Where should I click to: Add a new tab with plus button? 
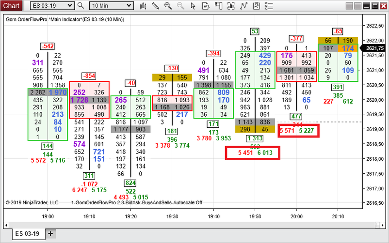point(50,234)
